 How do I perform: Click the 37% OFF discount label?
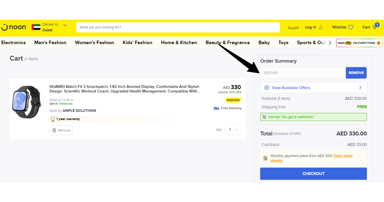coord(235,92)
